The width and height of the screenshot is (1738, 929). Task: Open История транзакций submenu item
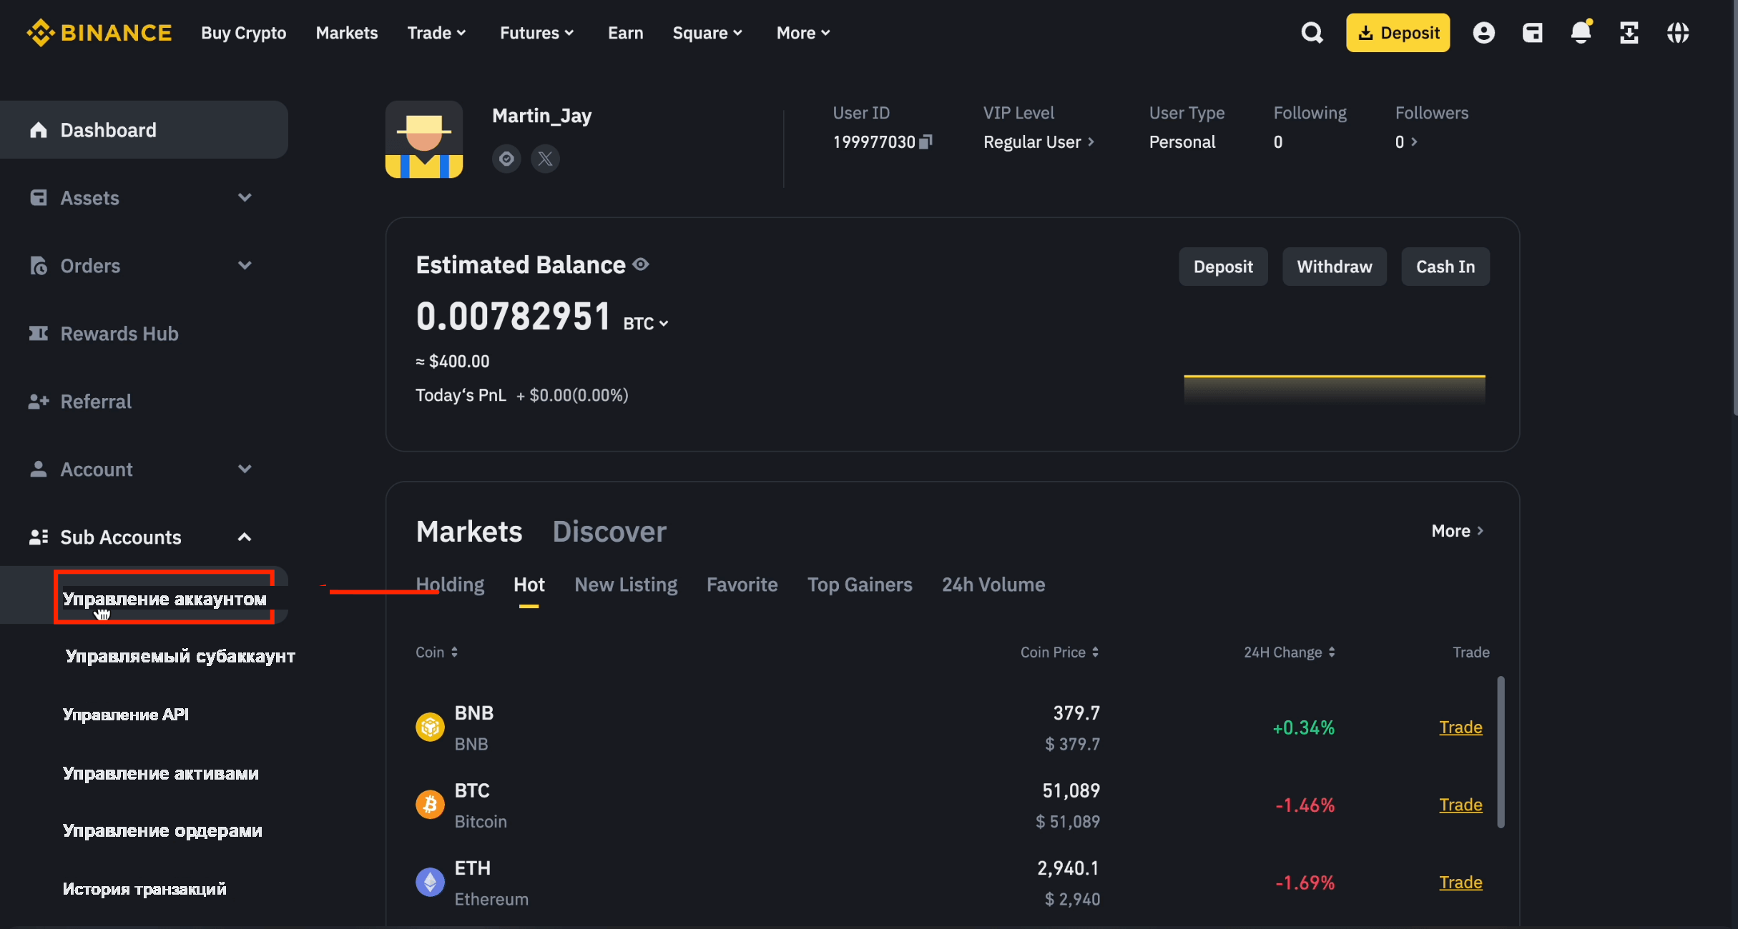click(x=144, y=889)
